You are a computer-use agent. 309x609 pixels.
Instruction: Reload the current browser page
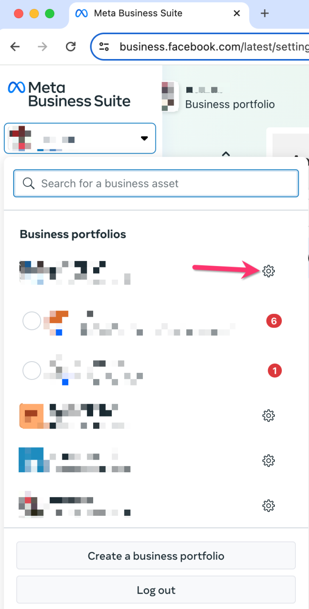click(71, 46)
